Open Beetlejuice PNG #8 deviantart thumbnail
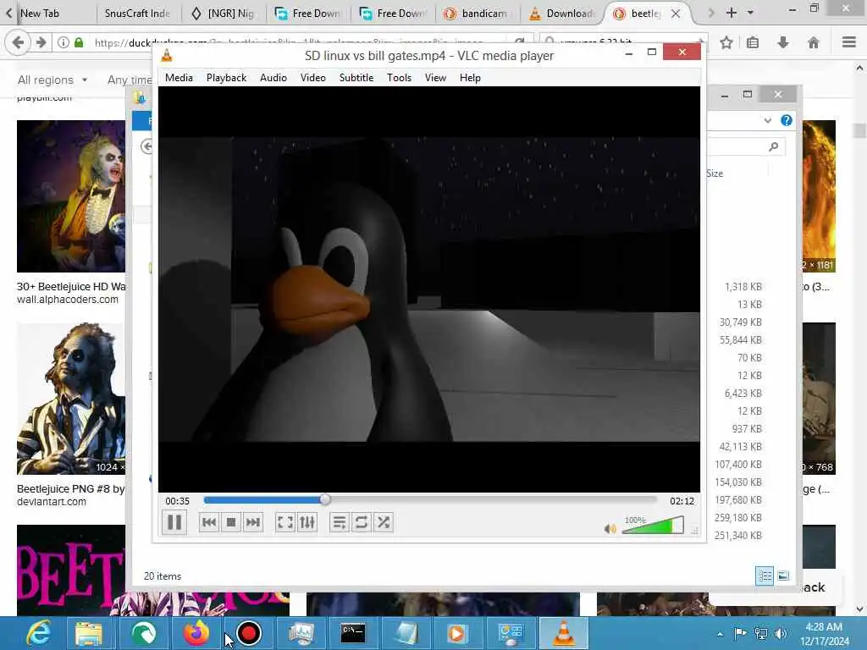This screenshot has width=867, height=650. 71,399
